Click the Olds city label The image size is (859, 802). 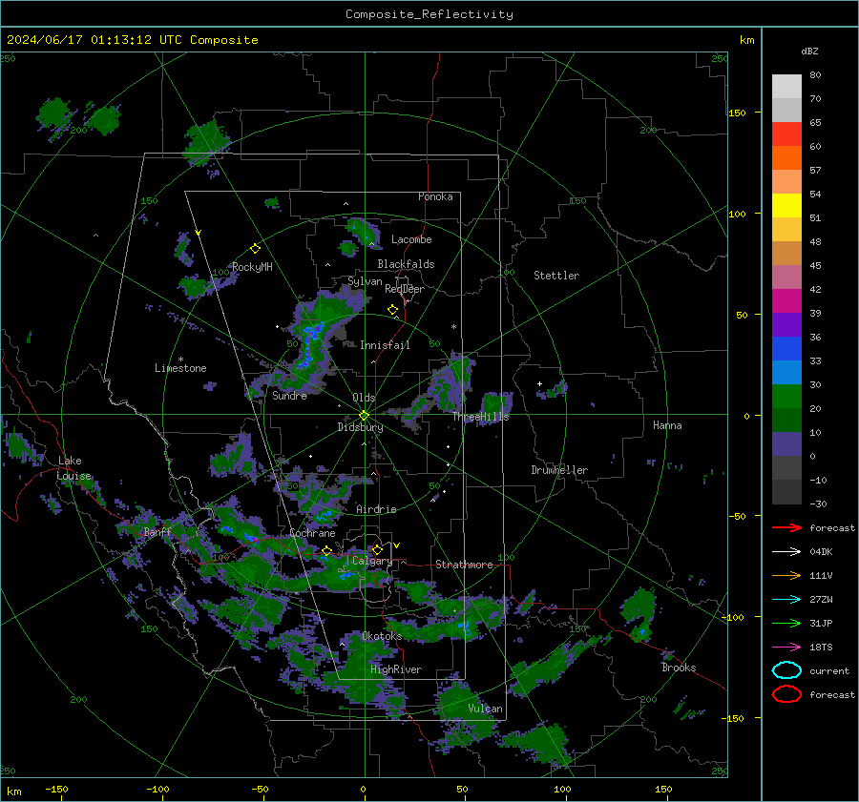[x=364, y=398]
